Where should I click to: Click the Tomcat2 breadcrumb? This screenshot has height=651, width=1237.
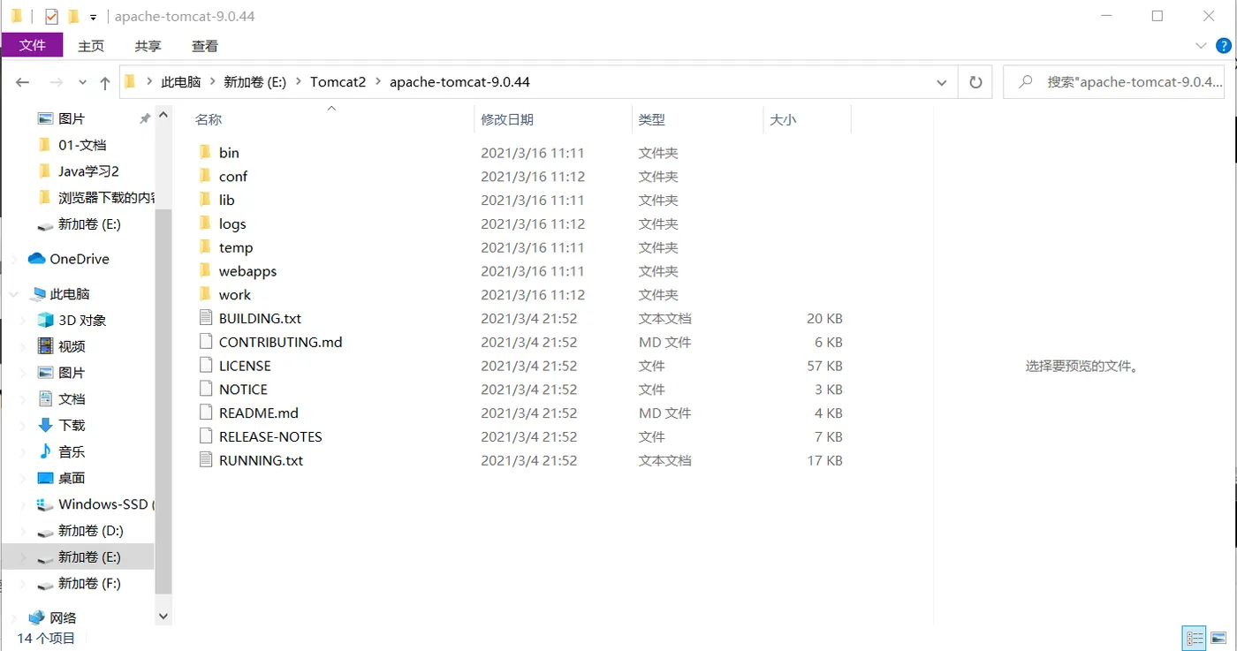coord(338,82)
